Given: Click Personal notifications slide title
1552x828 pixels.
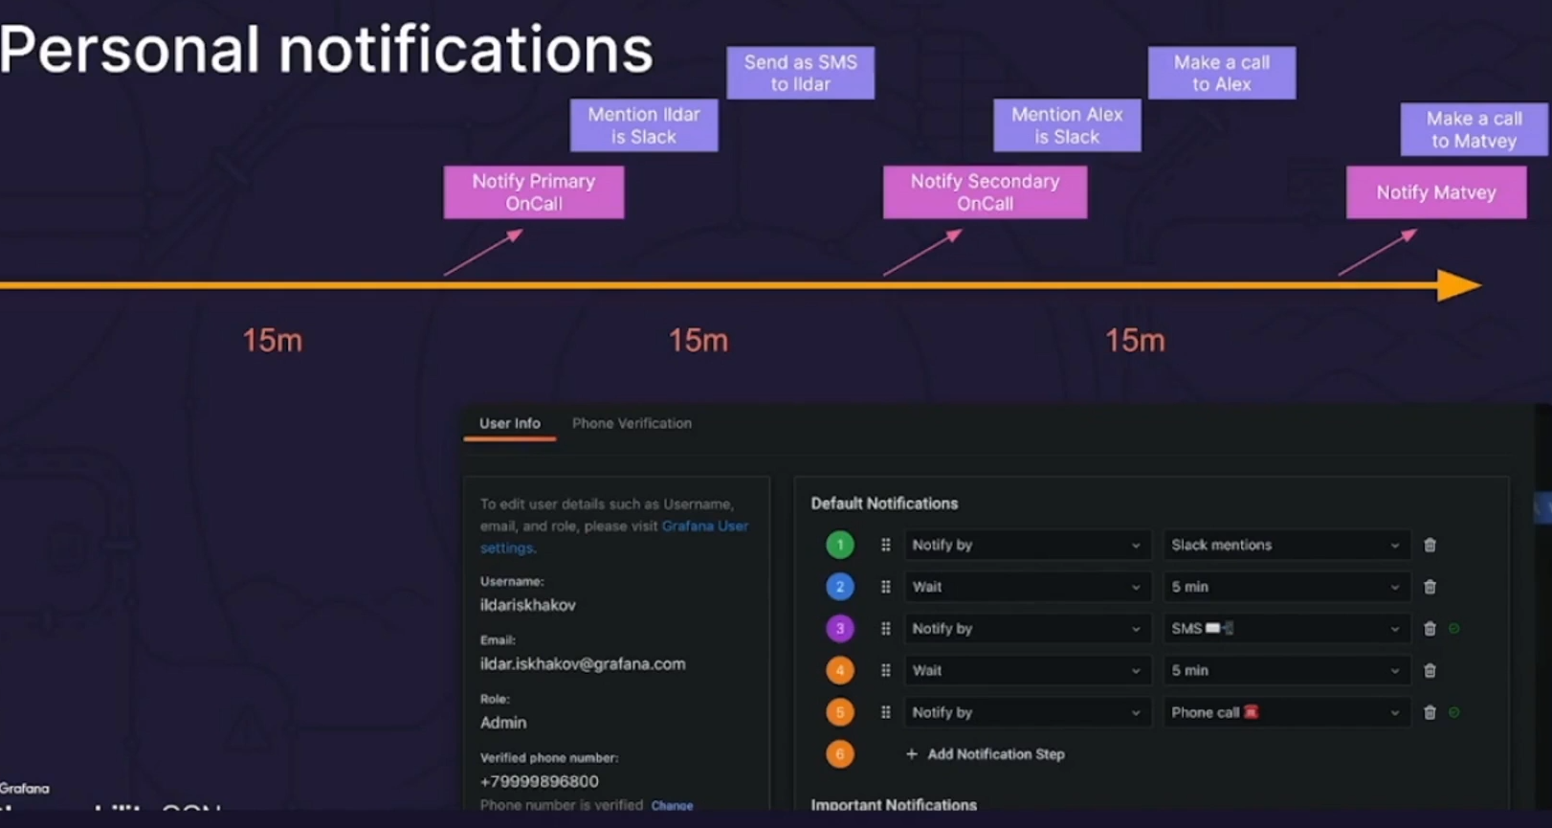Looking at the screenshot, I should [325, 50].
